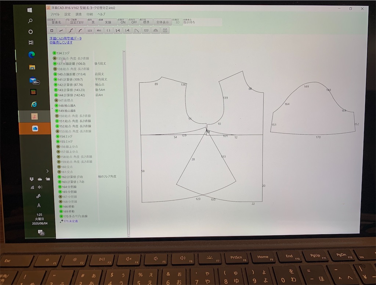Change line color selector showing 黒
The height and width of the screenshot is (285, 376).
pos(93,22)
